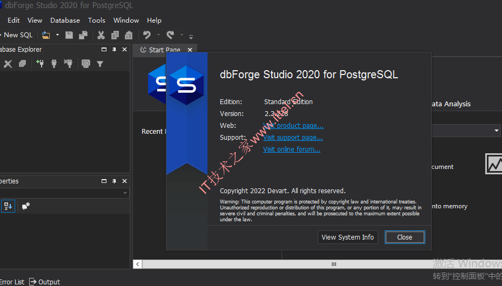Click the Undo arrow icon
The image size is (502, 286).
click(x=147, y=35)
